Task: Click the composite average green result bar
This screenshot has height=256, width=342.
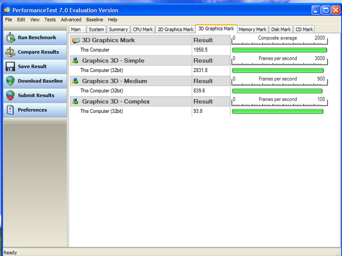Action: point(279,50)
